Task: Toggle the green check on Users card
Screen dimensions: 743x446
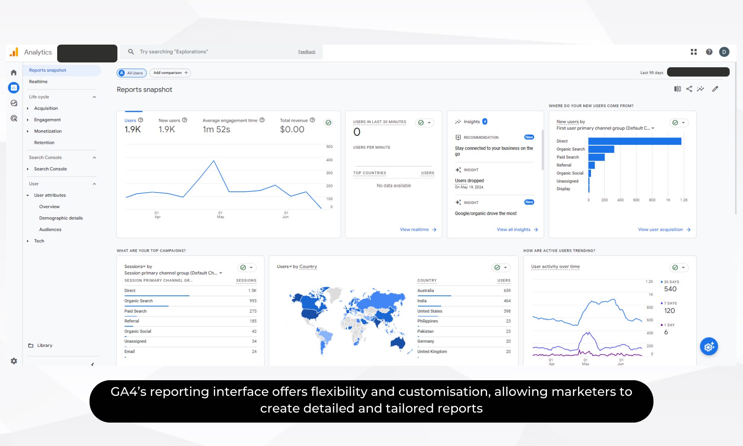Action: click(x=328, y=123)
